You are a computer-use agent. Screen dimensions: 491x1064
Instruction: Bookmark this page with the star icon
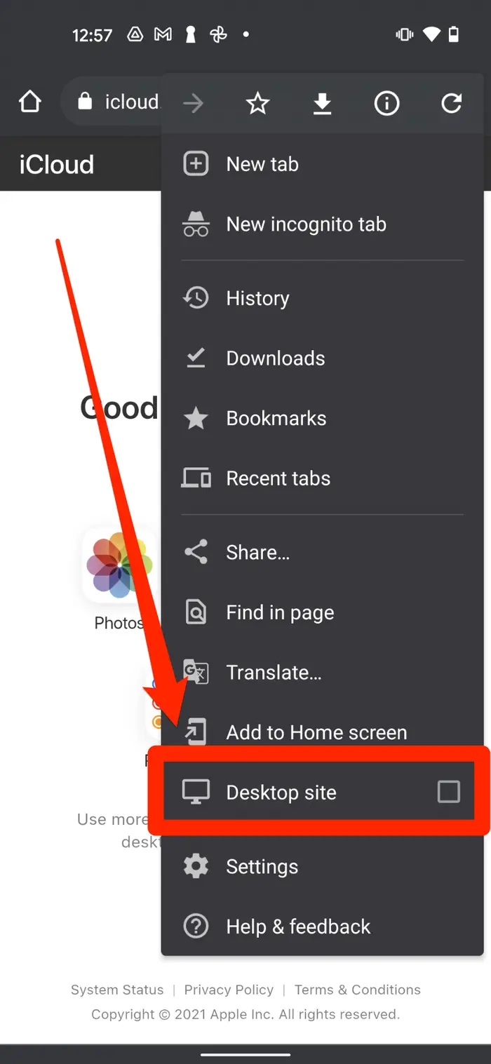[258, 105]
